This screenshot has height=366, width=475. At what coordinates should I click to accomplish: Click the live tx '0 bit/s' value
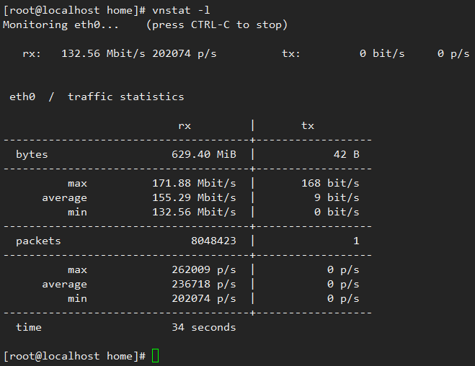tap(382, 53)
